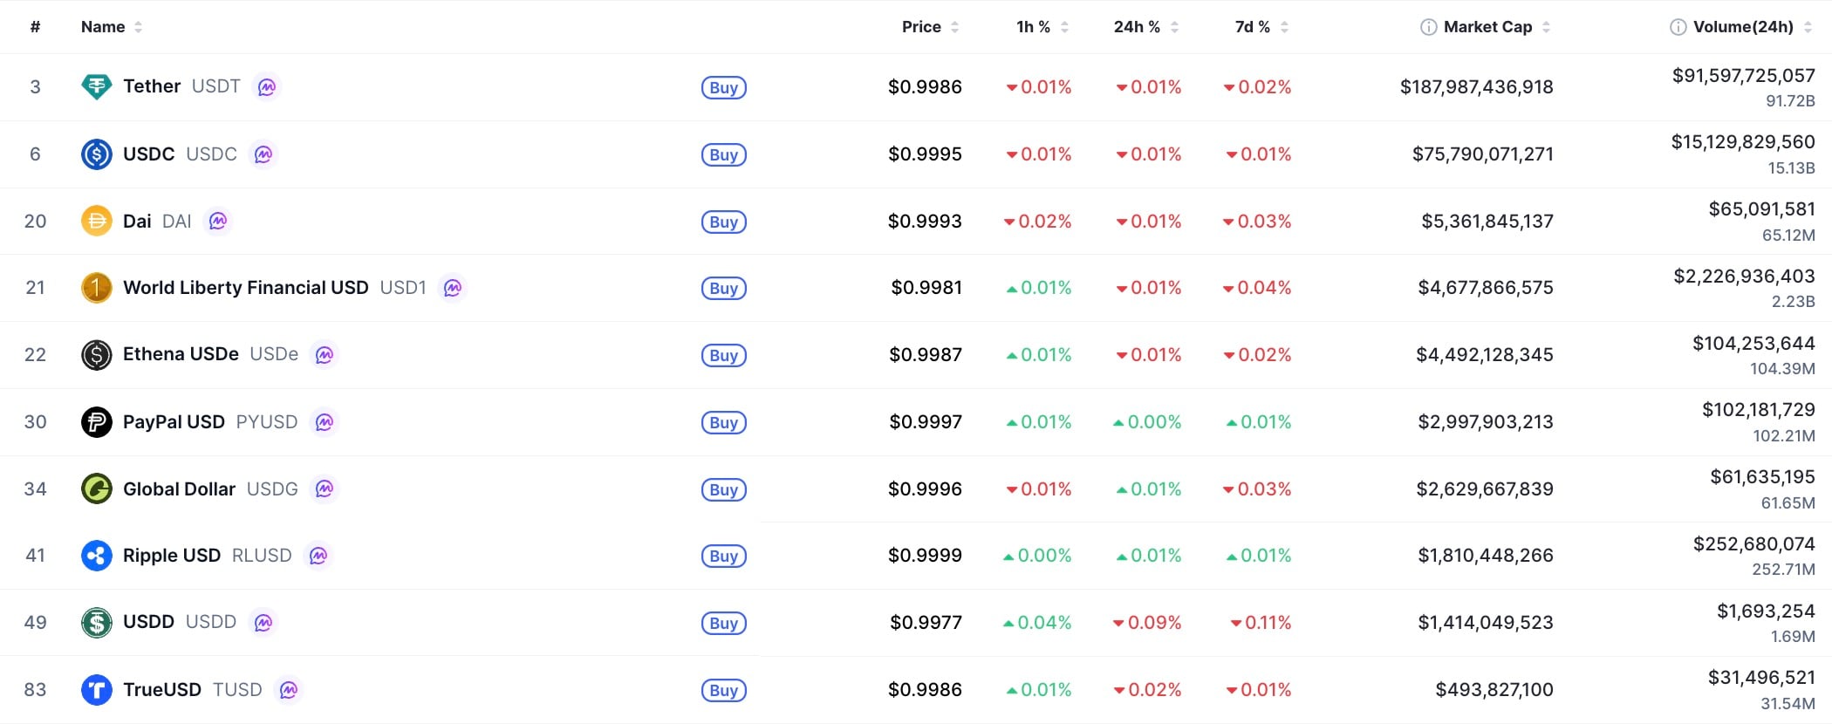Sort by the 24h % column arrows

click(x=1174, y=27)
